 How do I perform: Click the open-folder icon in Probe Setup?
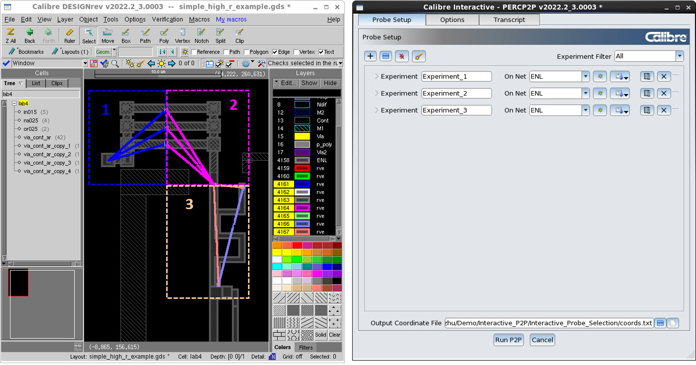pyautogui.click(x=386, y=56)
